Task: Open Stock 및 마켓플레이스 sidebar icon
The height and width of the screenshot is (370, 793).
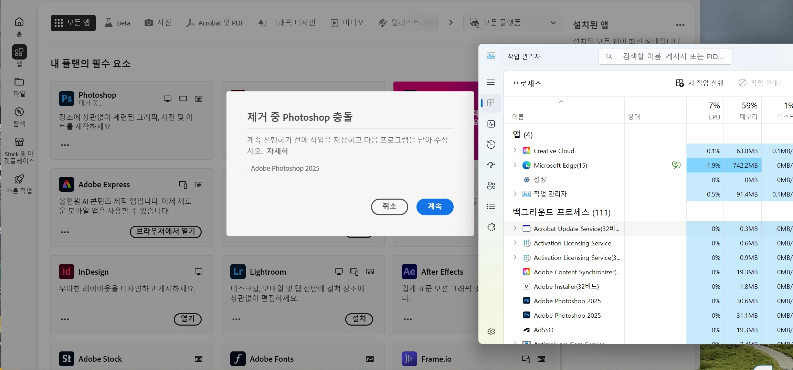Action: [19, 142]
